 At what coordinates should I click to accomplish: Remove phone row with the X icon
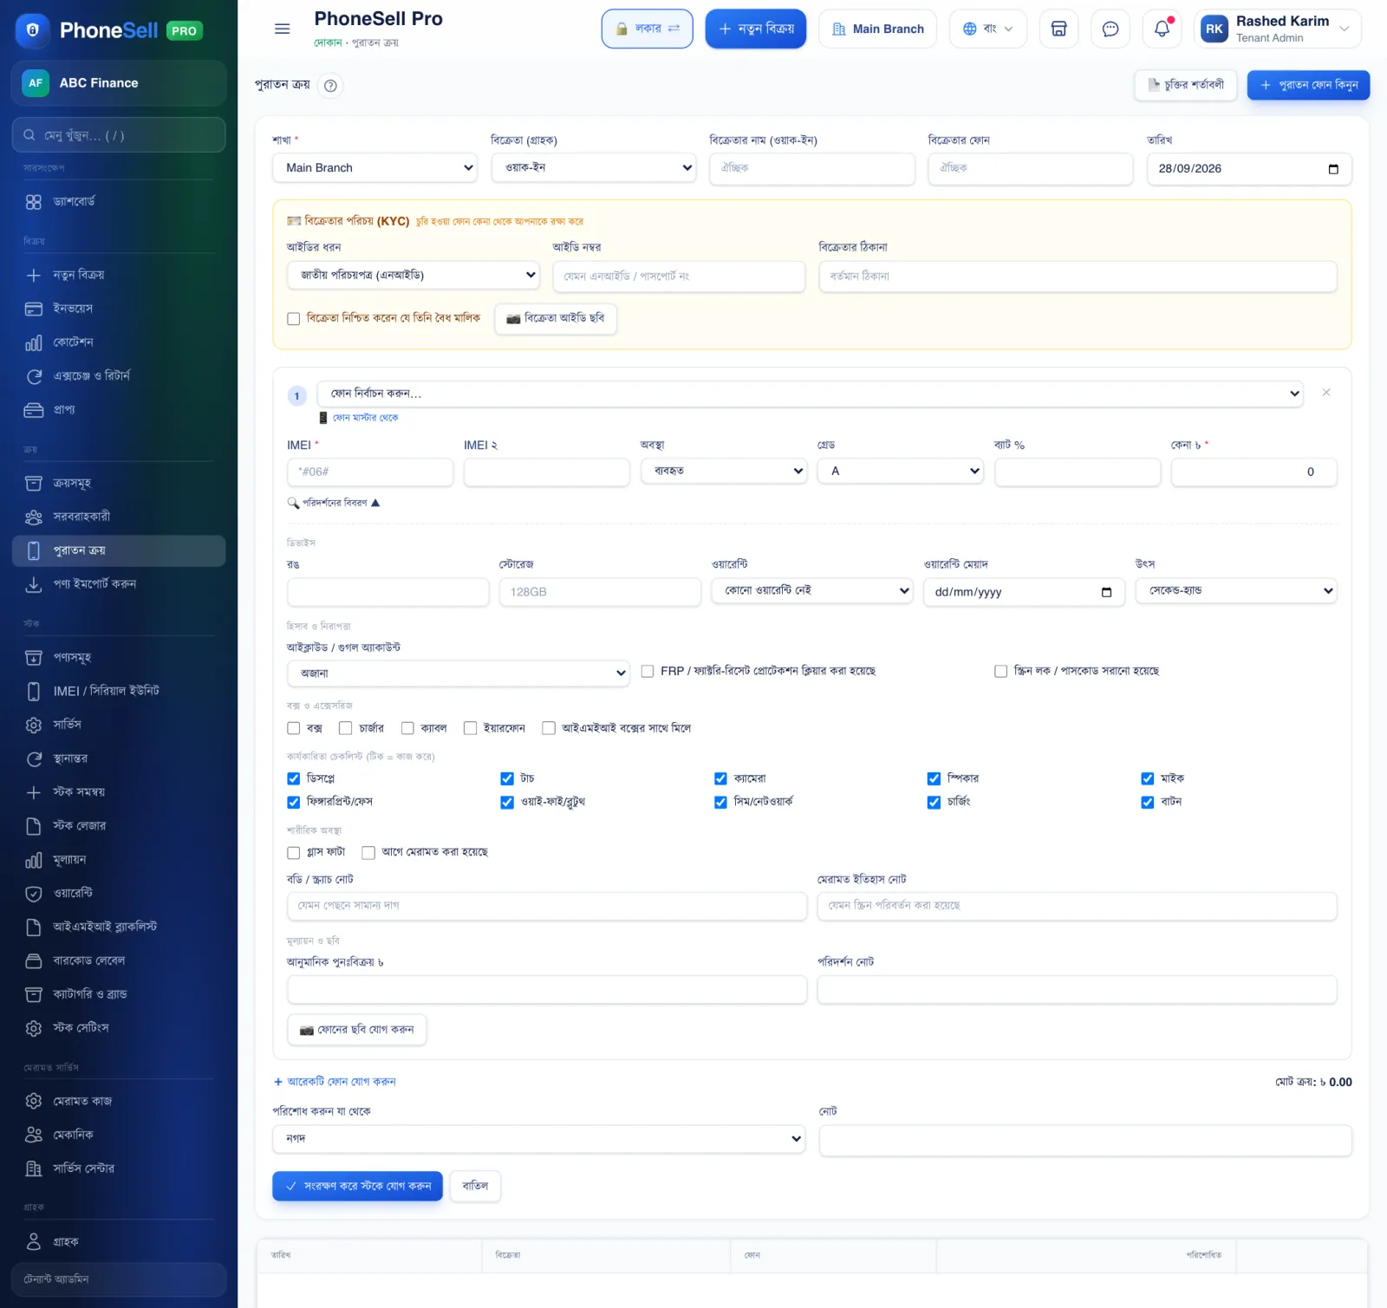click(1325, 393)
